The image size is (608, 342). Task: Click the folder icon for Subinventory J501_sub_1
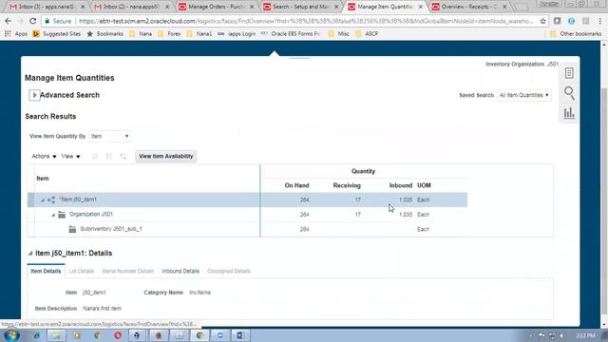click(x=72, y=229)
